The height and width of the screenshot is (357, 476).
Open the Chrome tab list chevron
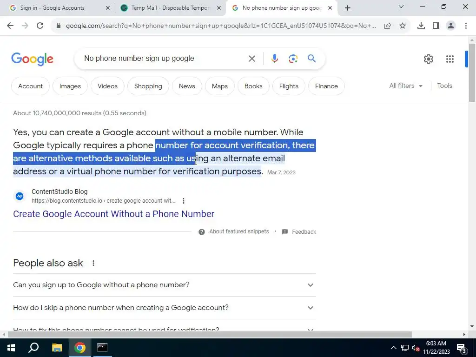coord(401,7)
